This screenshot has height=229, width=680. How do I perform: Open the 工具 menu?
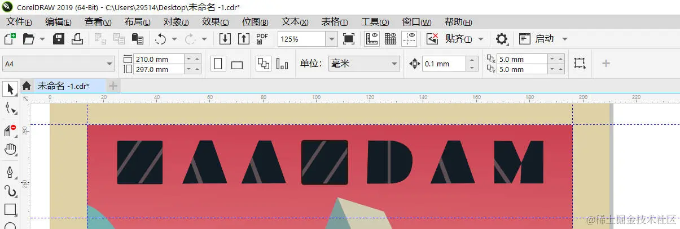click(375, 22)
